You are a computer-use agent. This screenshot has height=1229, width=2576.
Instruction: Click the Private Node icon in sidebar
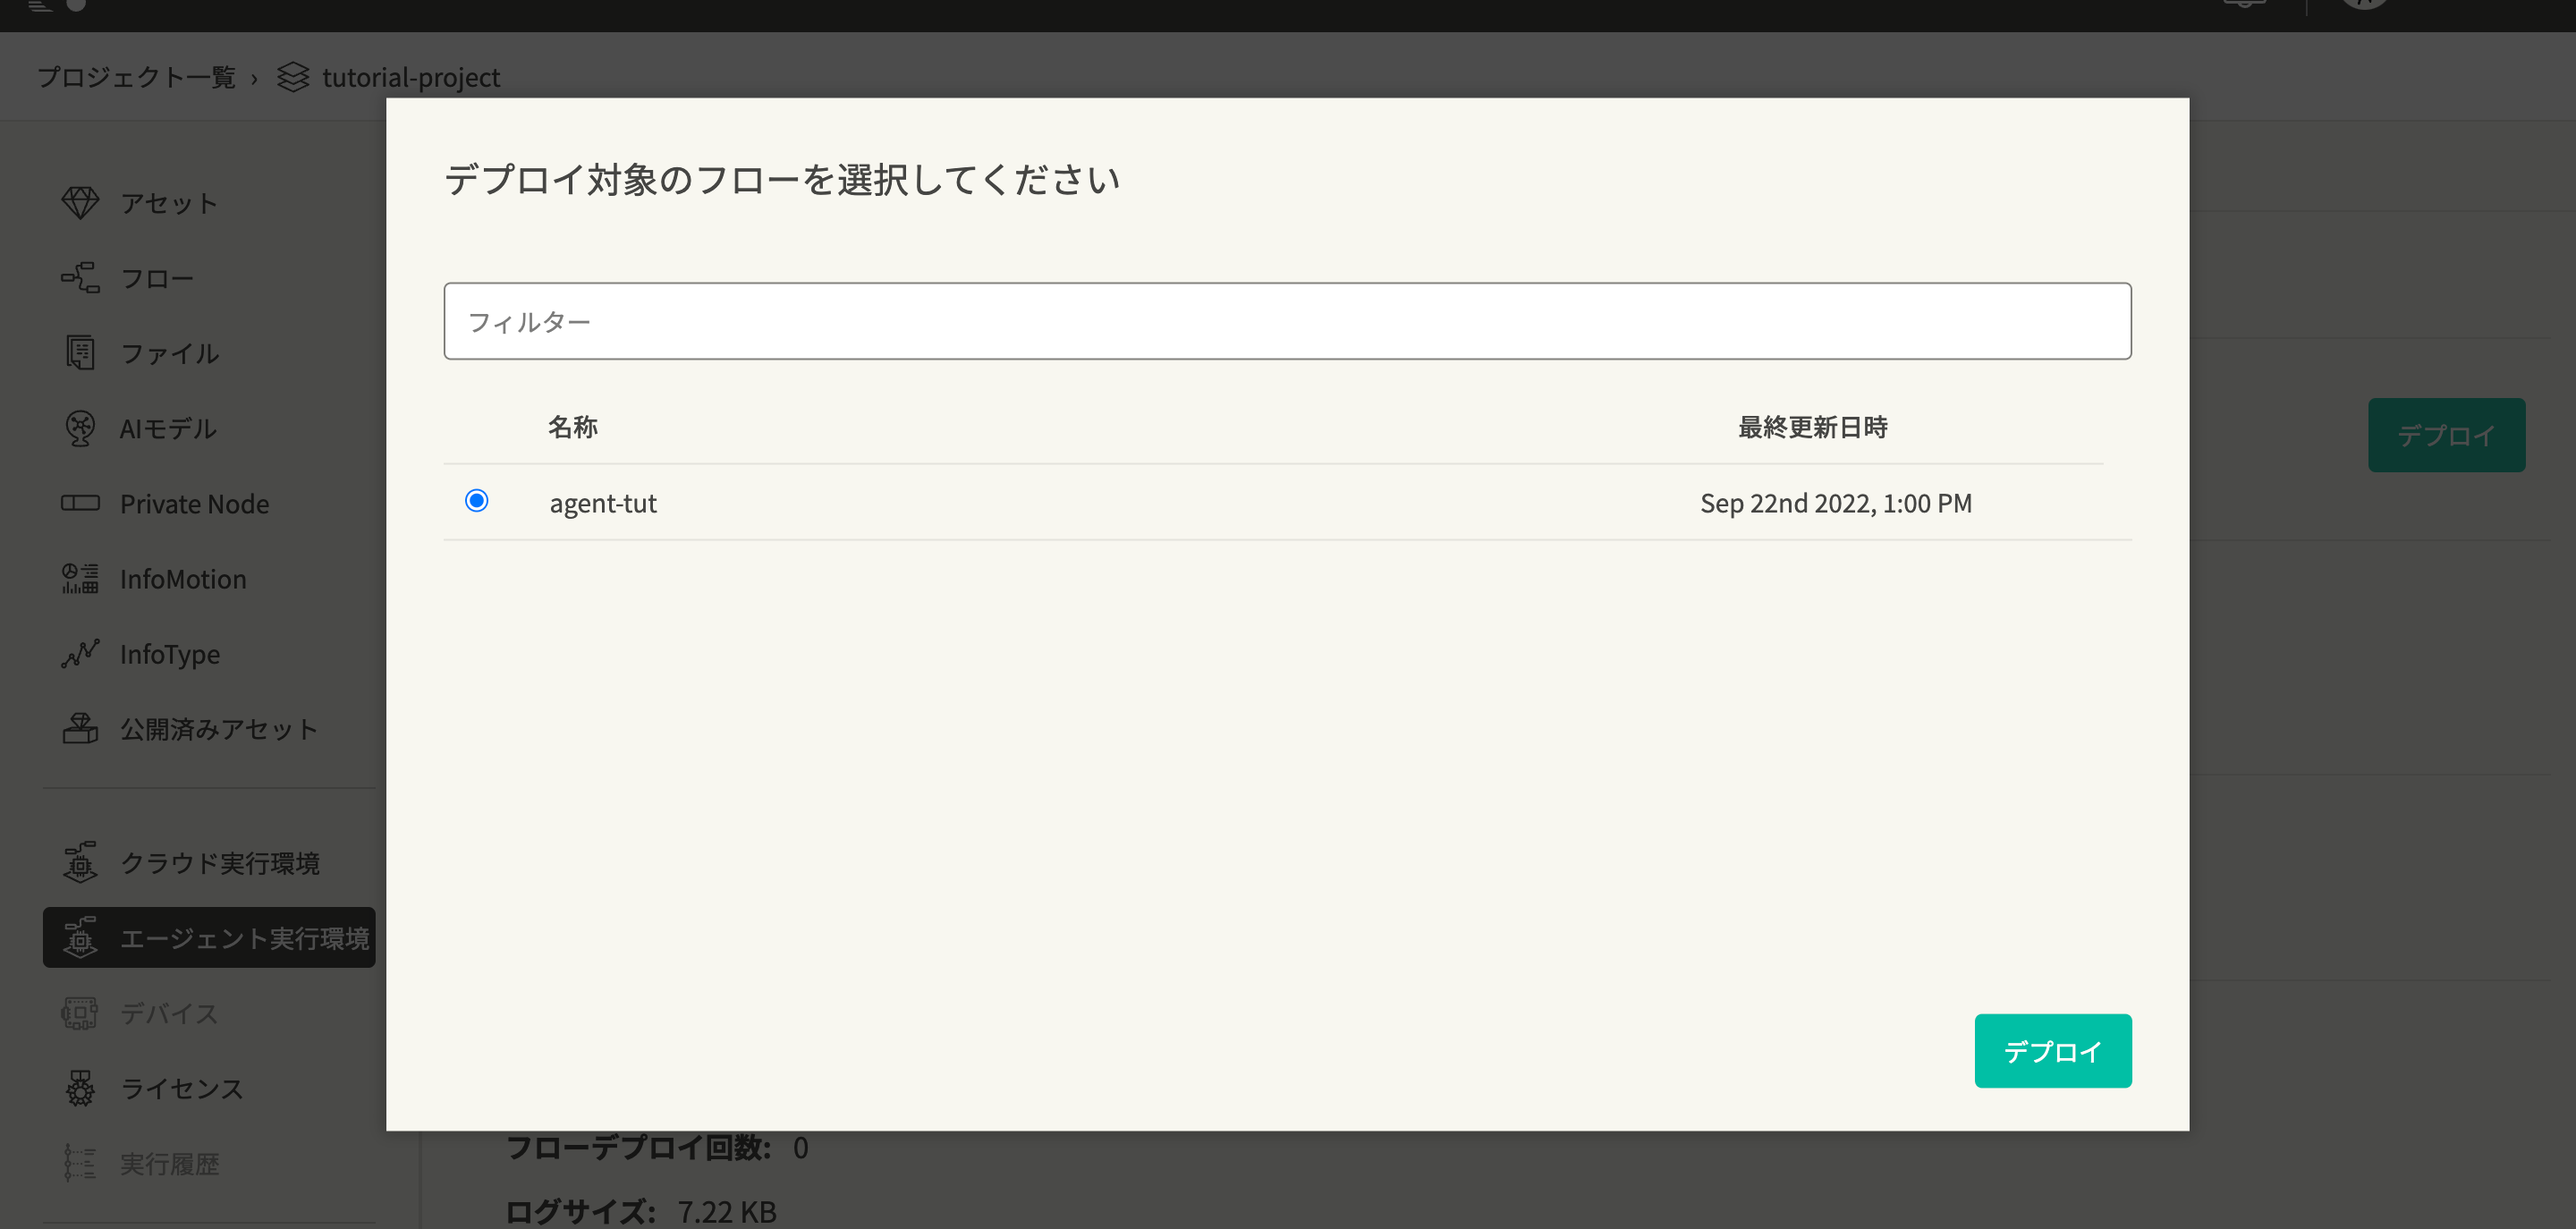point(80,503)
